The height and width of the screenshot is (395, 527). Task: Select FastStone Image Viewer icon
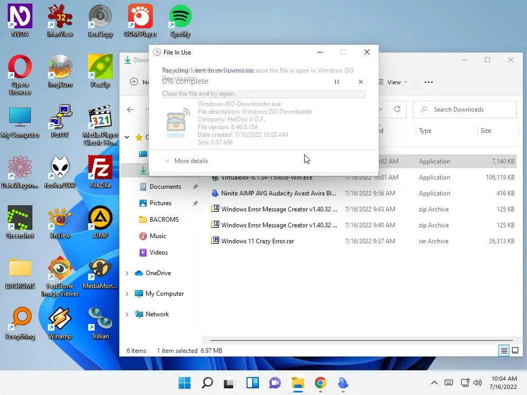tap(60, 276)
